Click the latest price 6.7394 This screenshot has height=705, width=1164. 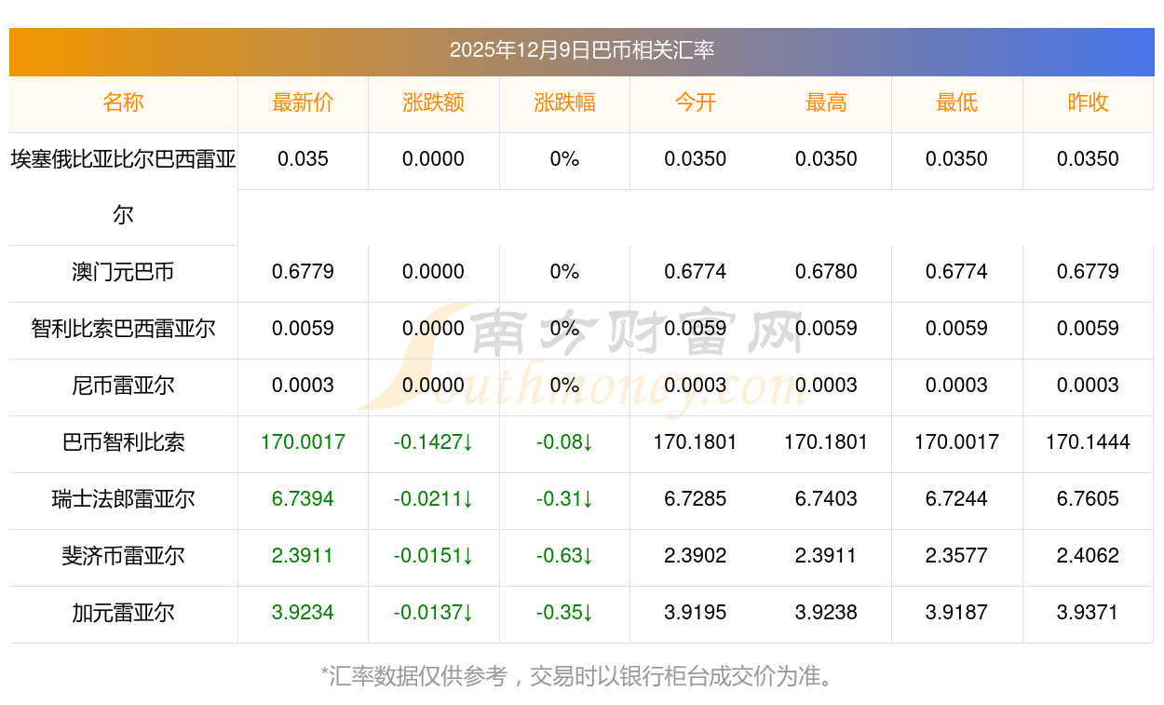tap(303, 499)
